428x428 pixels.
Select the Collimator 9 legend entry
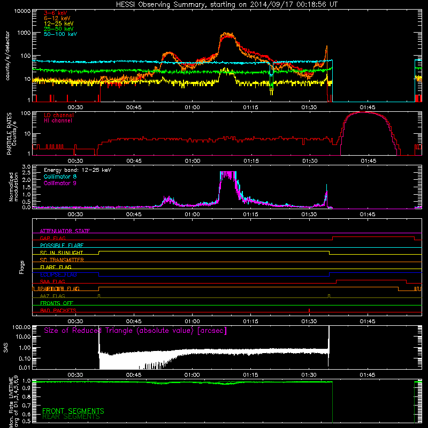60,183
